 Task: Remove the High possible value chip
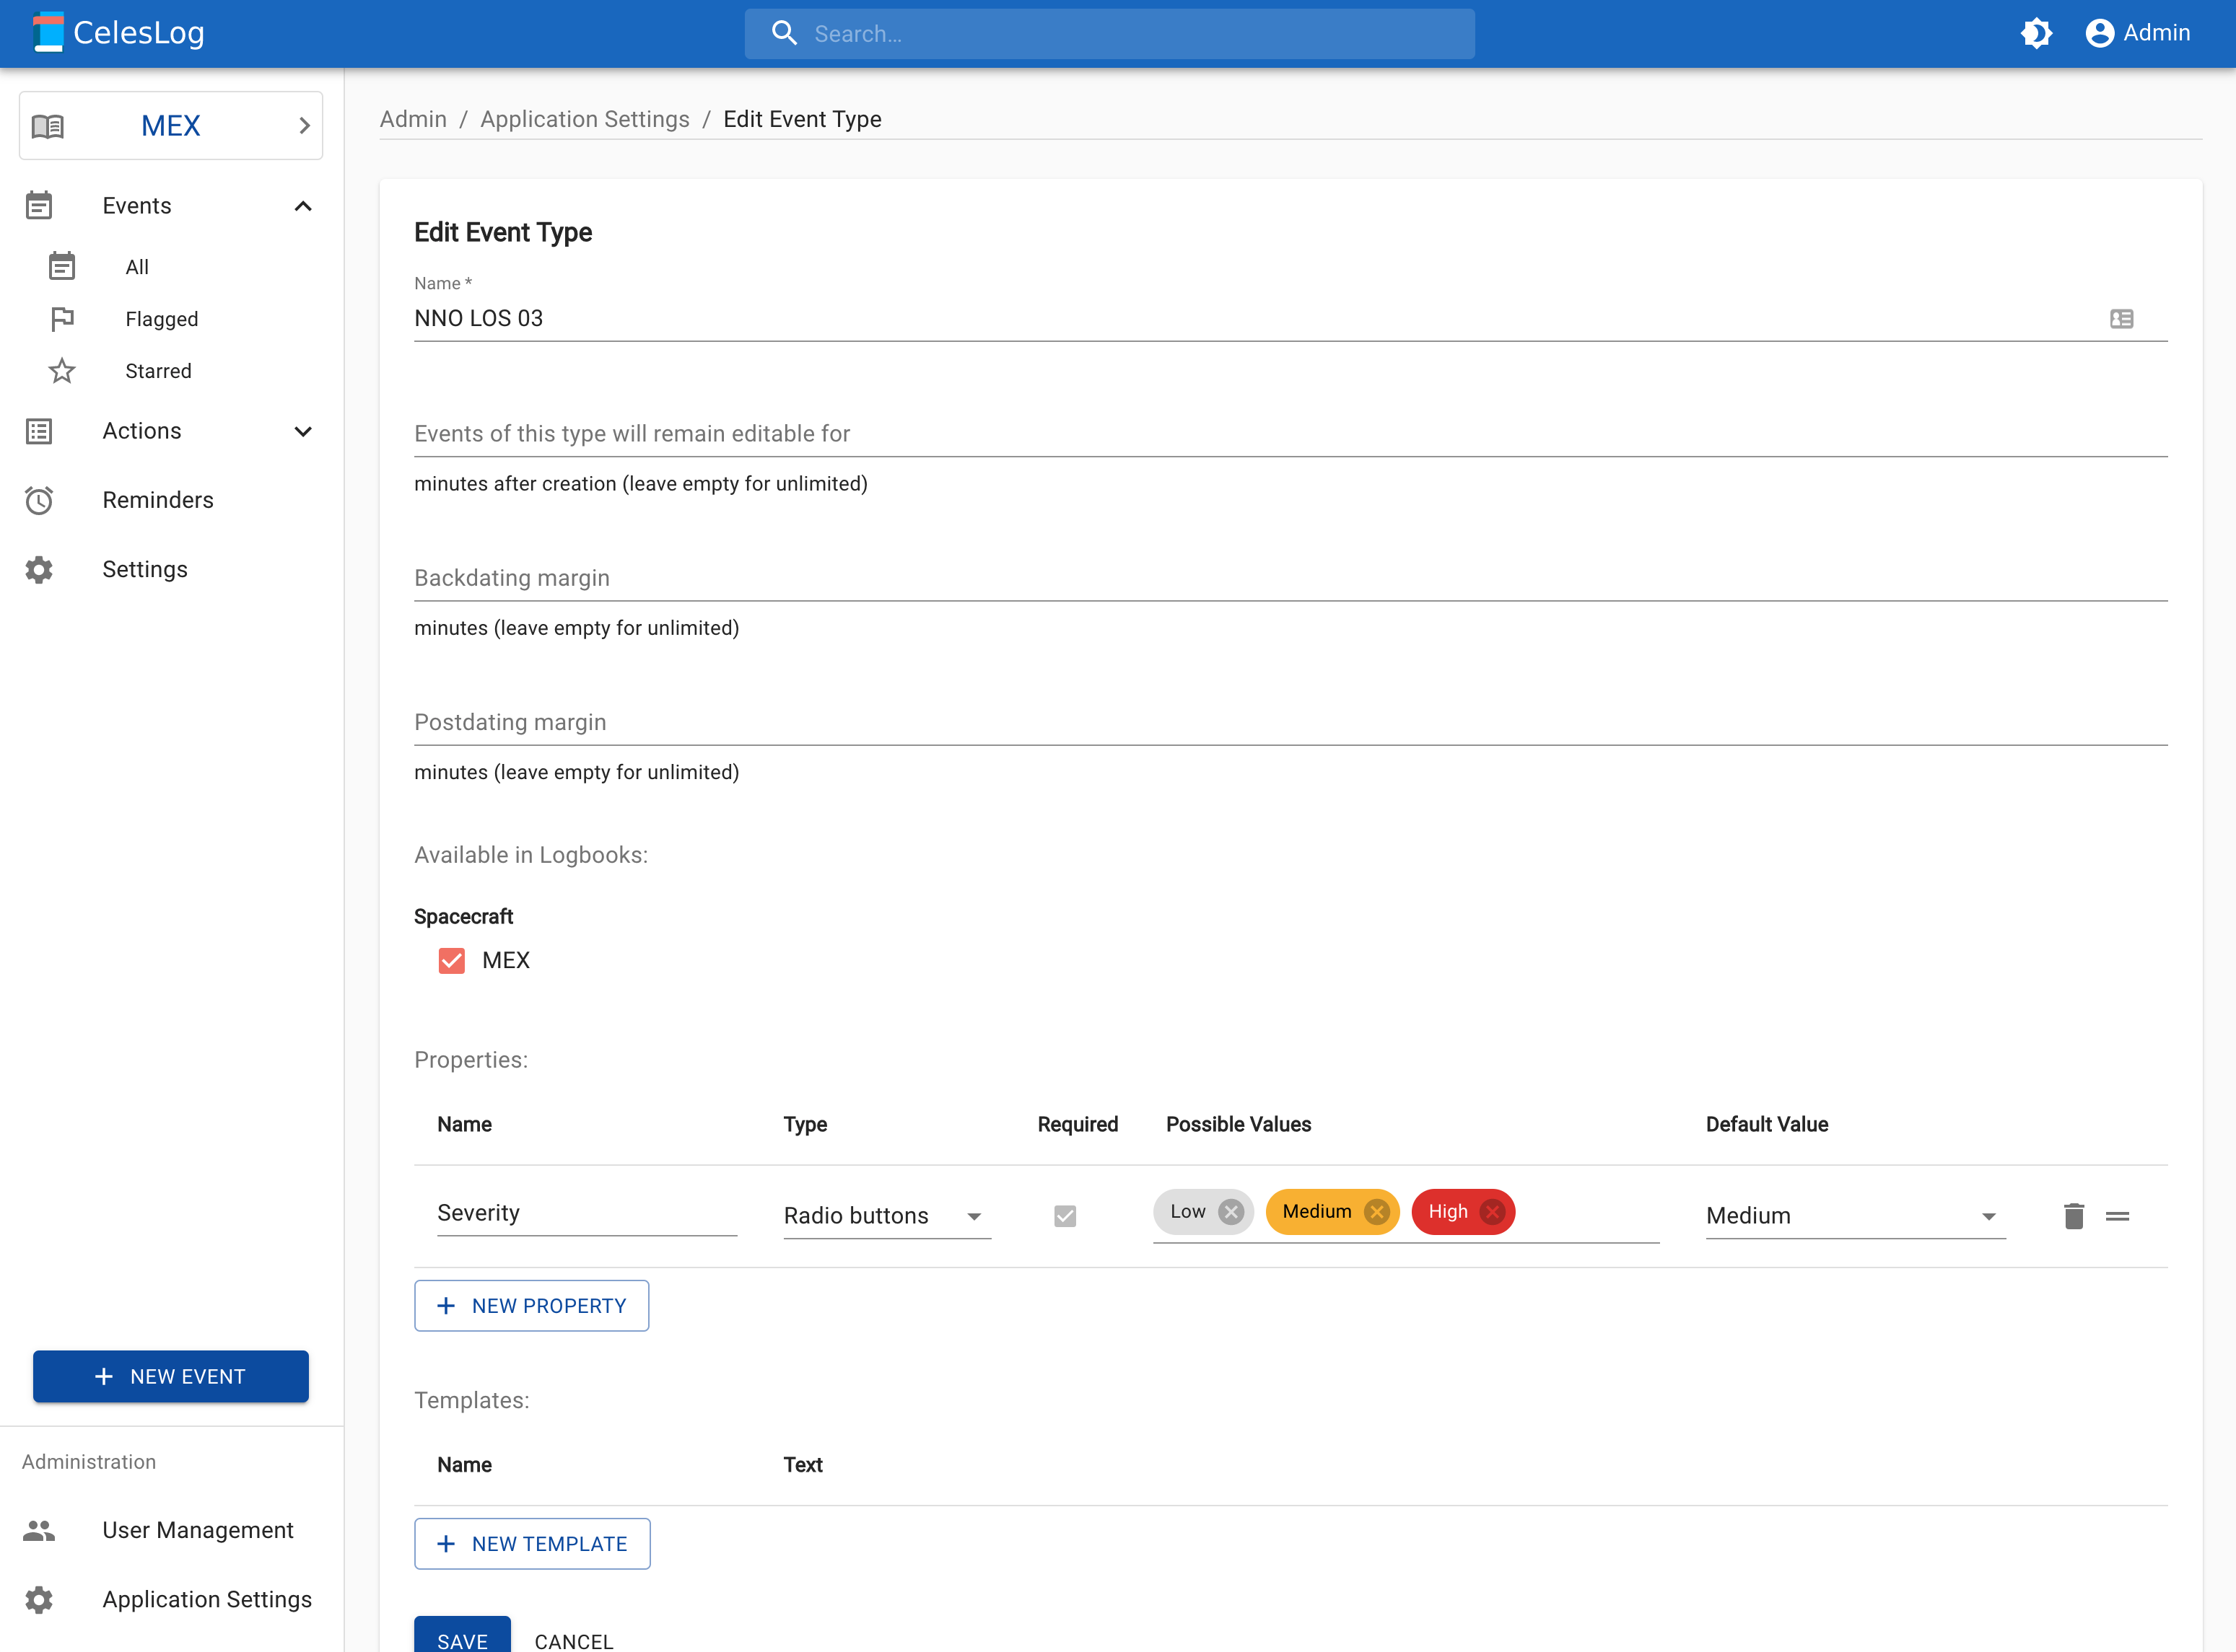1493,1211
